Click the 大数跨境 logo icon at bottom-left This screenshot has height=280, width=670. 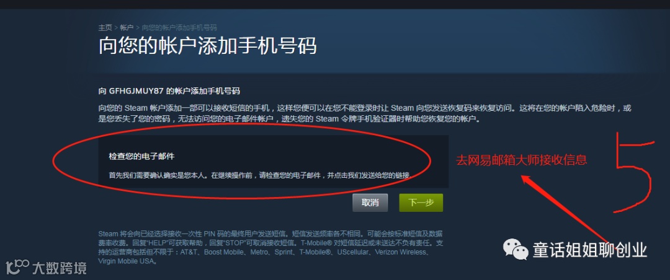[x=17, y=267]
